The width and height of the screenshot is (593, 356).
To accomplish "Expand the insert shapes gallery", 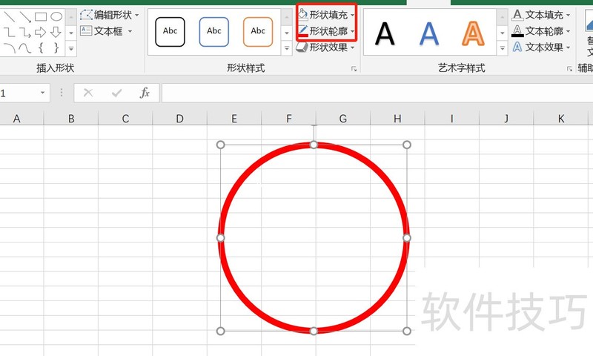I will [70, 49].
